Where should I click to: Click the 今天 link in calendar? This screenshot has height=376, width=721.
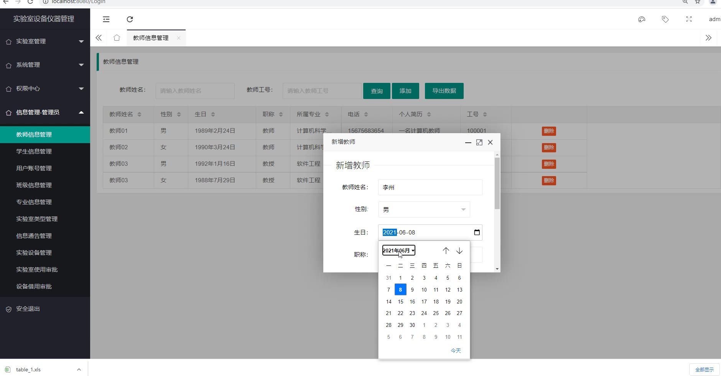pos(456,351)
